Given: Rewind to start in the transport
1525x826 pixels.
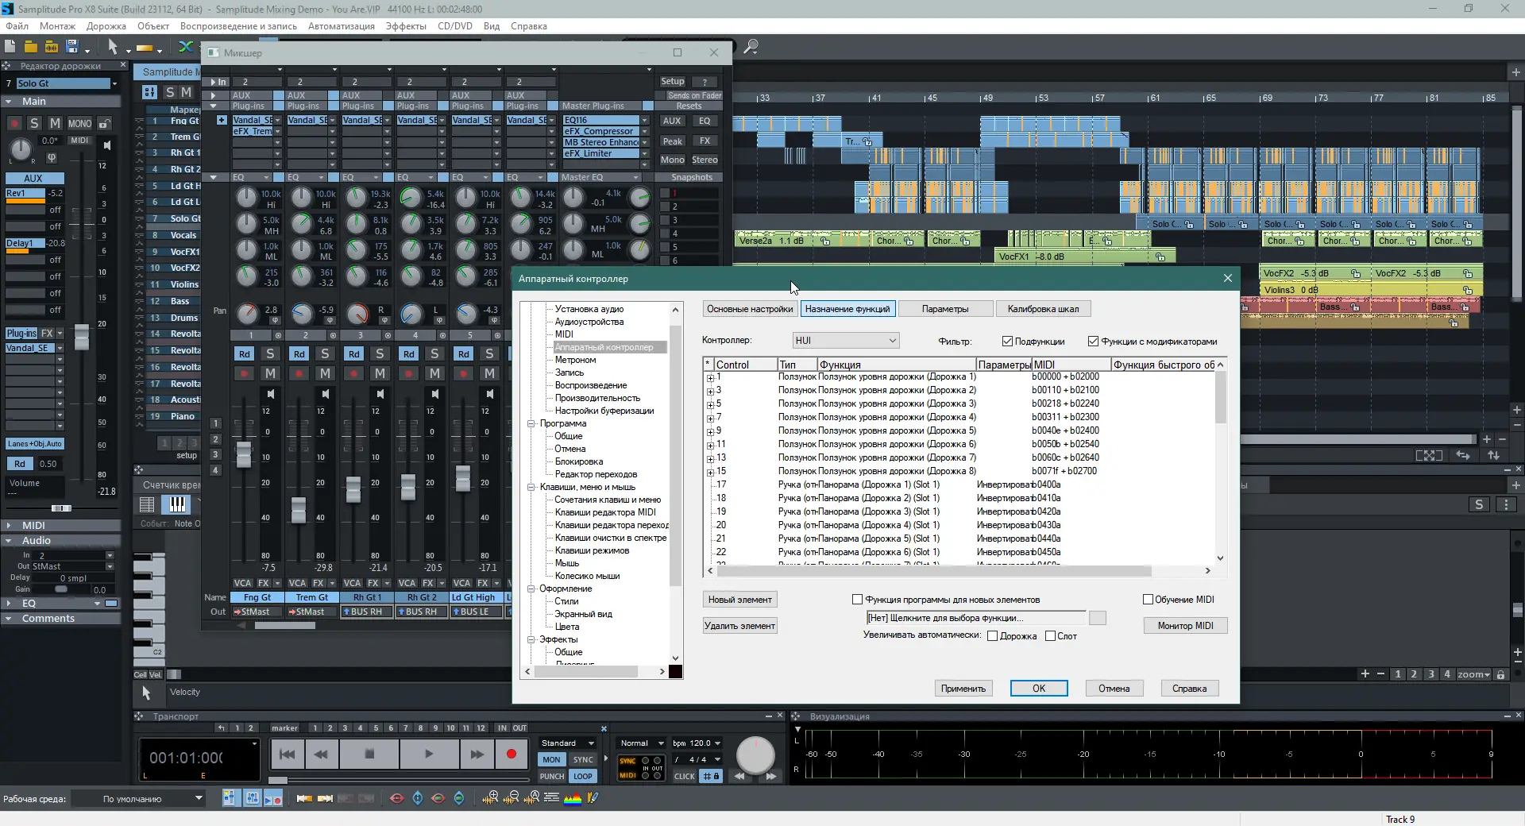Looking at the screenshot, I should 288,754.
